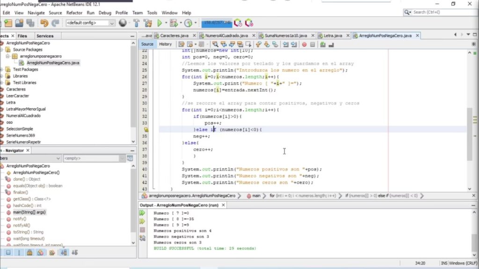
Task: Collapse the Source Packages tree node
Action: pos(2,50)
